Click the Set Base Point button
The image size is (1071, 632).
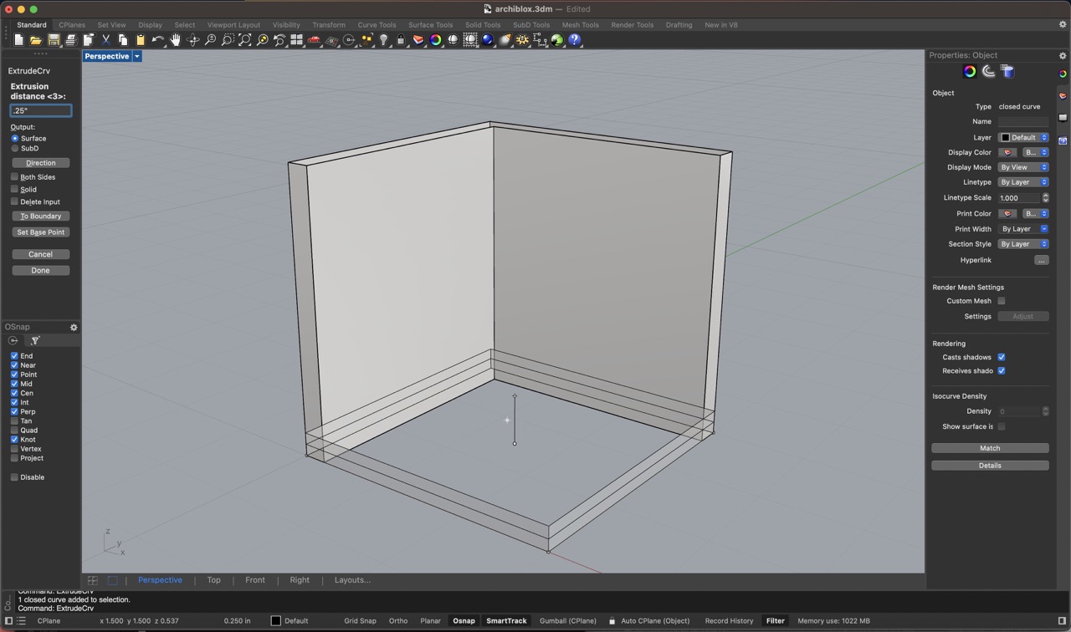pos(41,232)
